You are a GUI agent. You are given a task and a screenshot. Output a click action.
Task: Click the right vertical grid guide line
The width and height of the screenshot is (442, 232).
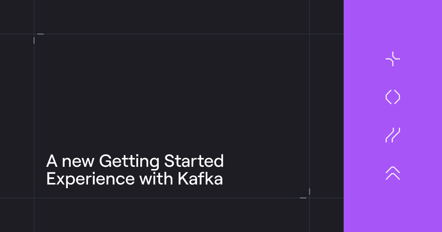(309, 110)
